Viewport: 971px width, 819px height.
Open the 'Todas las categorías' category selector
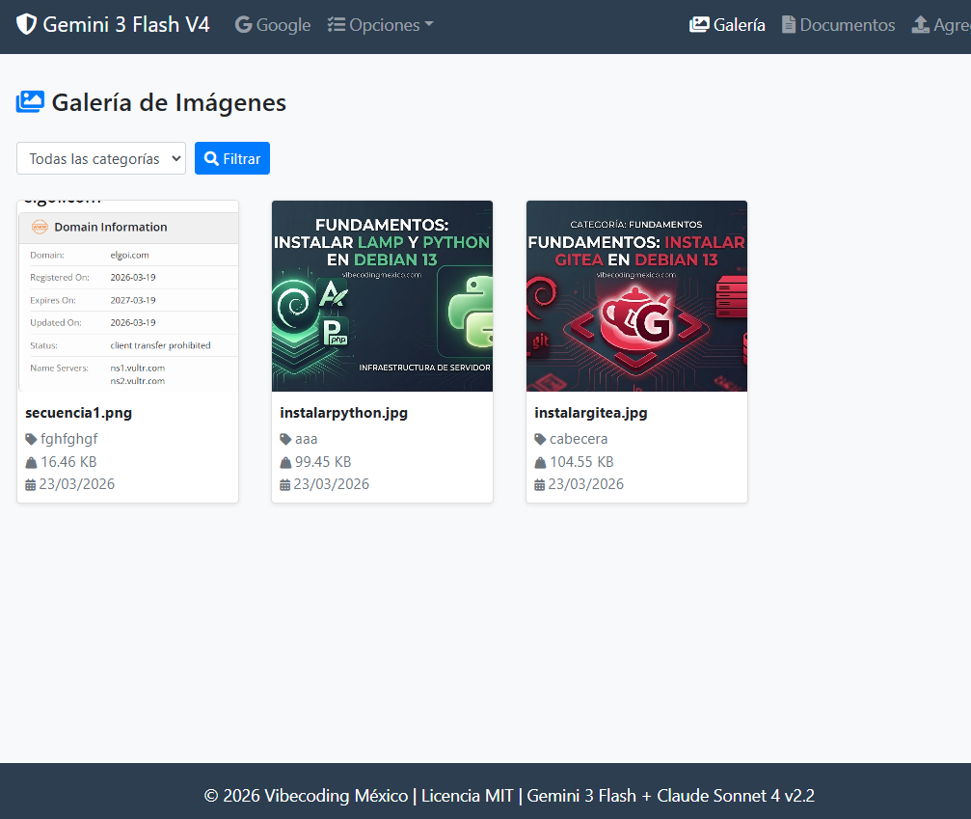101,158
